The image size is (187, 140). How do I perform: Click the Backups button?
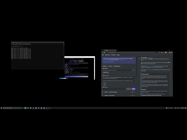click(105, 66)
